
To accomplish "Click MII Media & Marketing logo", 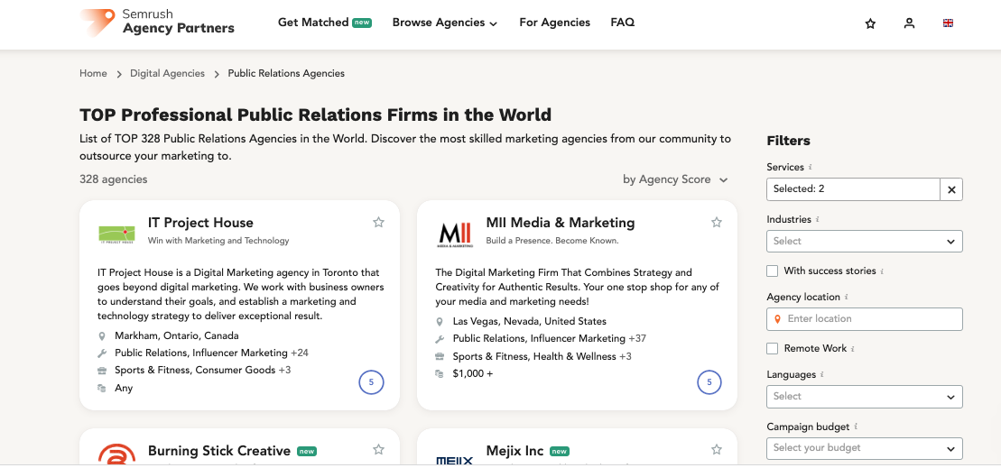I will coord(455,234).
